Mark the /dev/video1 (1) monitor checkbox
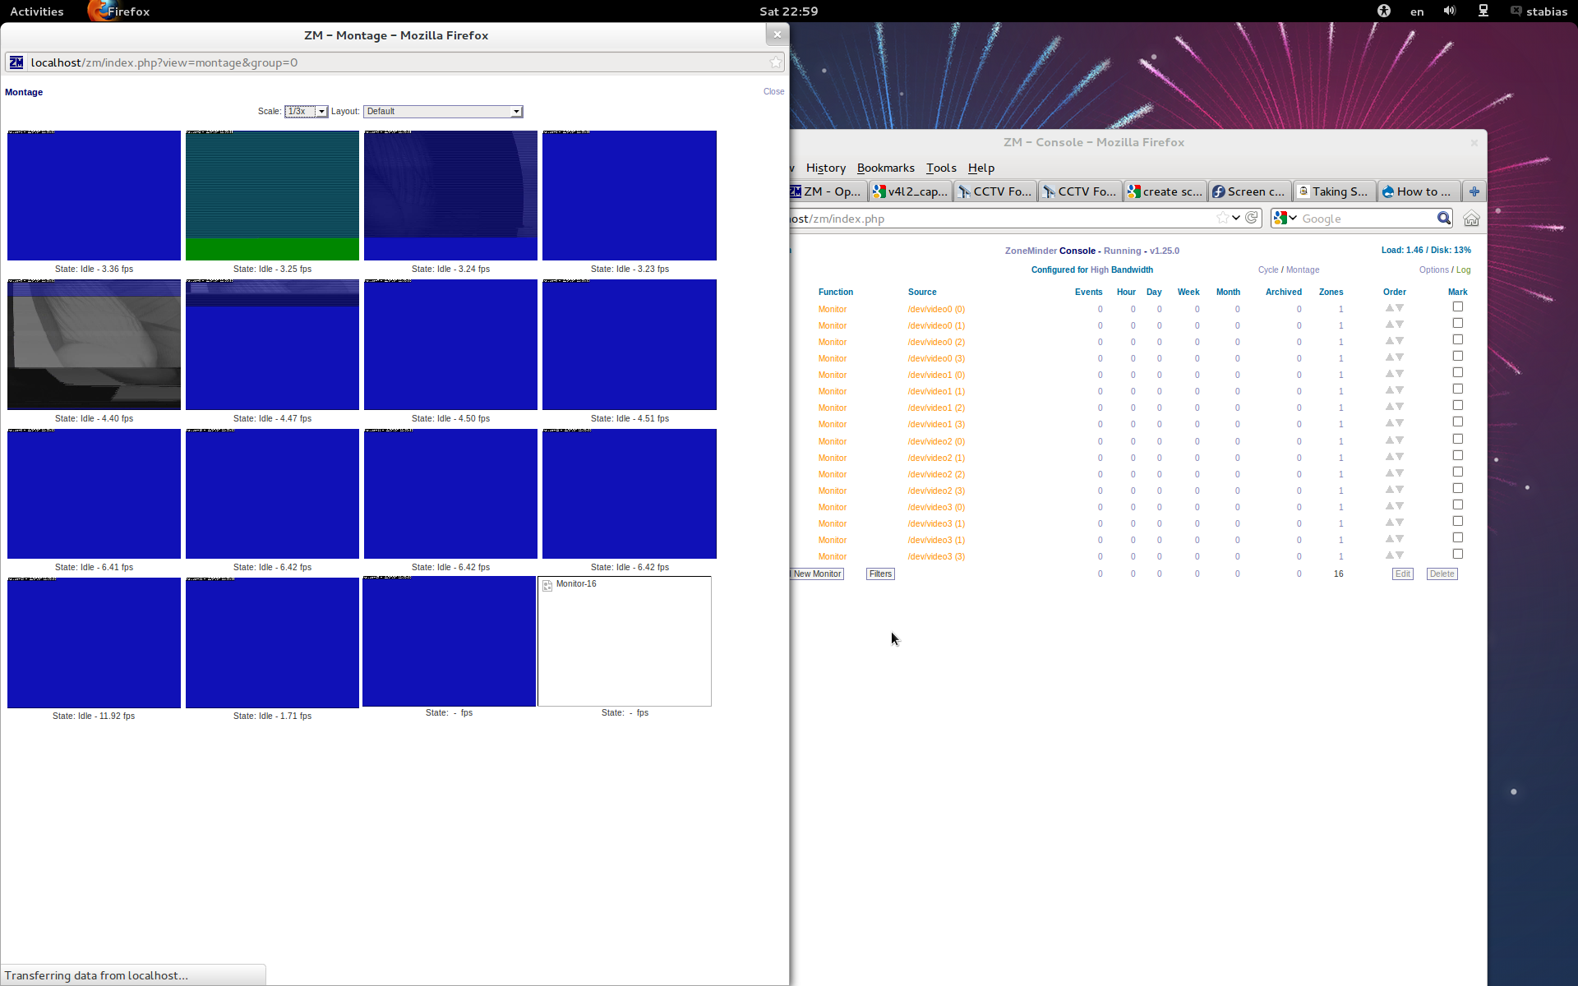Image resolution: width=1578 pixels, height=986 pixels. (x=1458, y=389)
